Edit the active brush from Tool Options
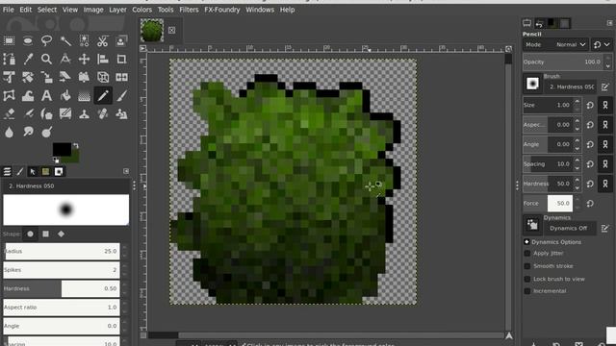 point(605,86)
